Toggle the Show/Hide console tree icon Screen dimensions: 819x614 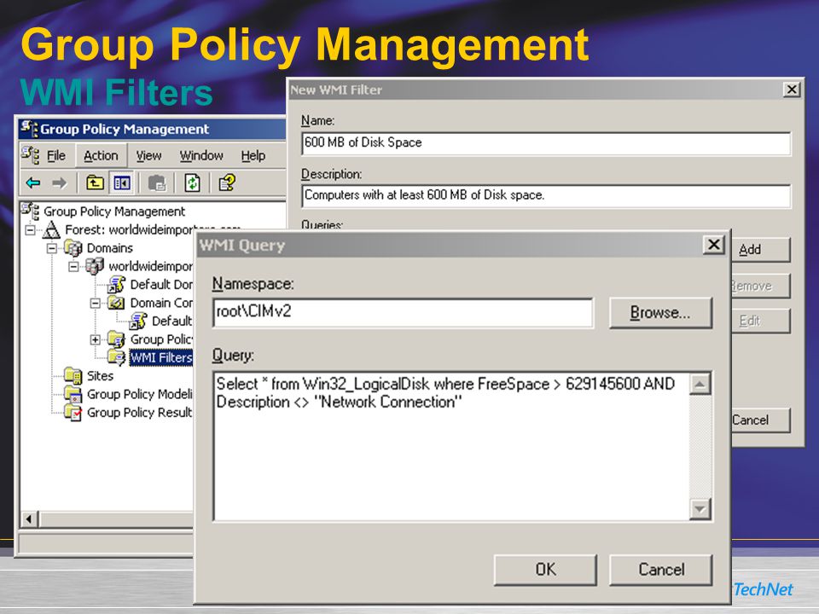pyautogui.click(x=122, y=182)
